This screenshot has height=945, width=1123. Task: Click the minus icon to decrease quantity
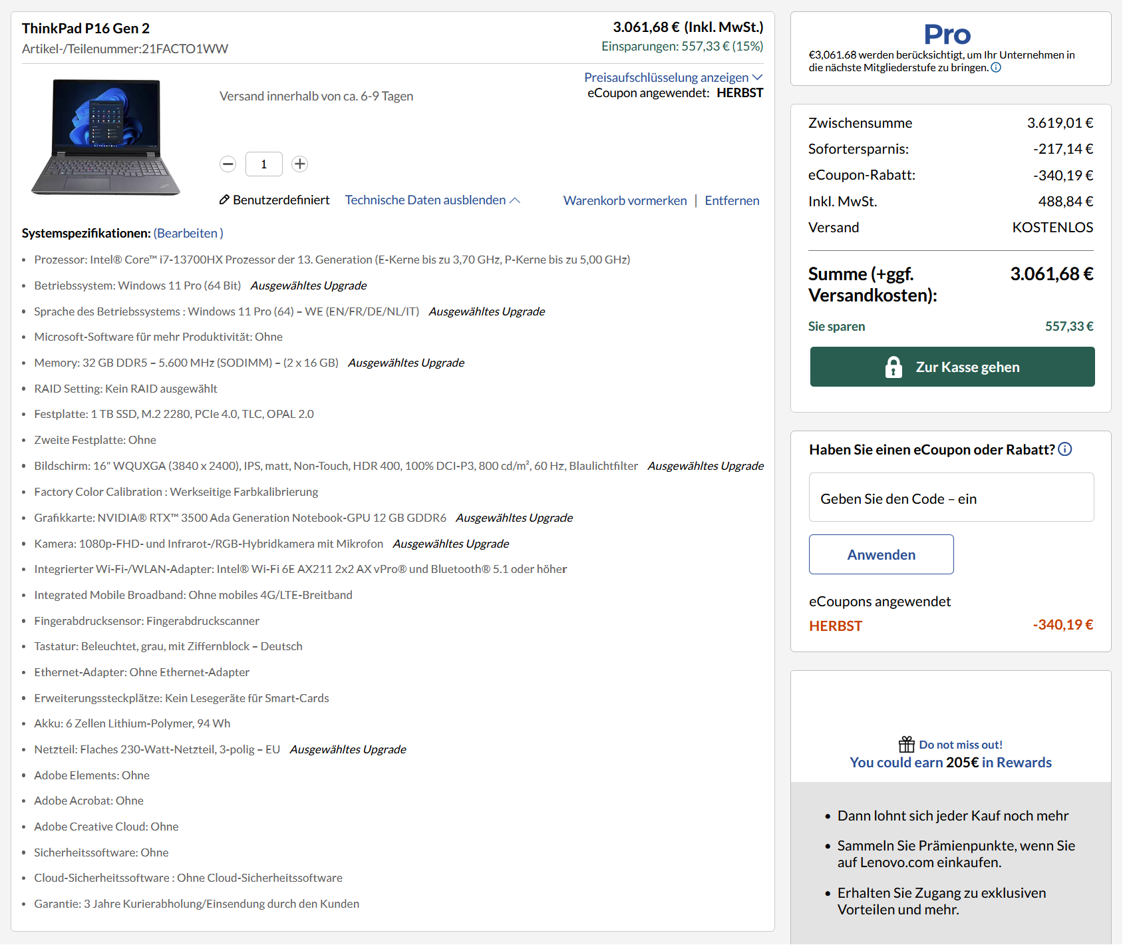(228, 164)
